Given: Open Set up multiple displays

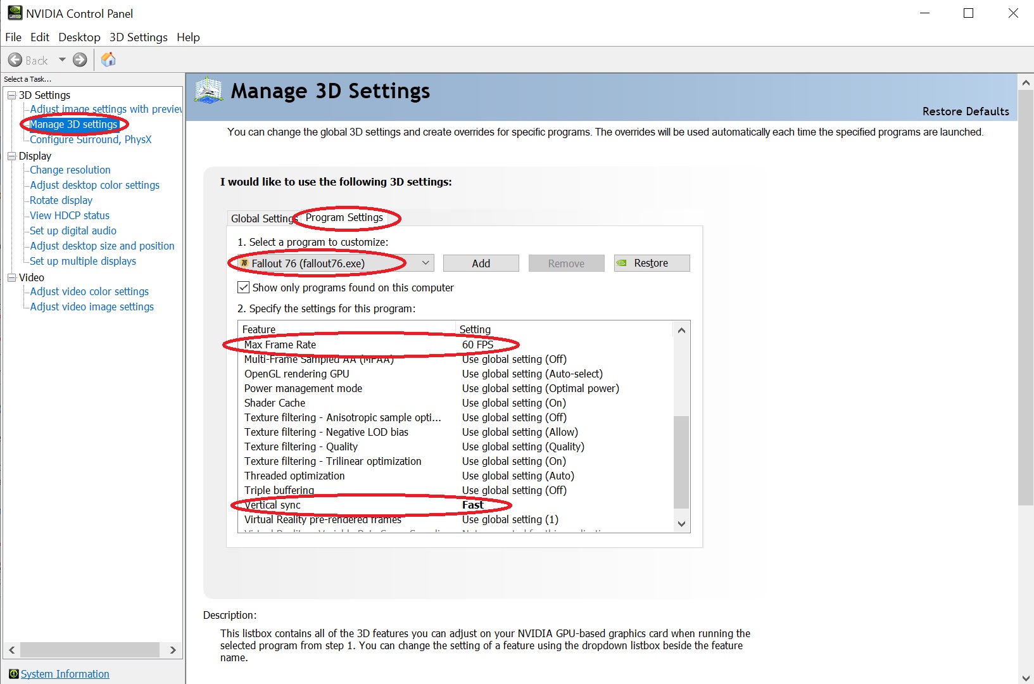Looking at the screenshot, I should point(83,261).
